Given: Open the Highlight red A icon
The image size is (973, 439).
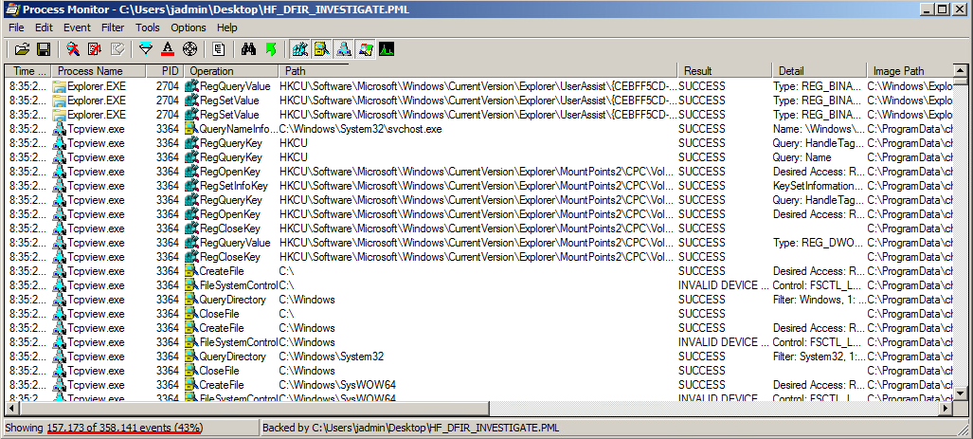Looking at the screenshot, I should point(168,49).
